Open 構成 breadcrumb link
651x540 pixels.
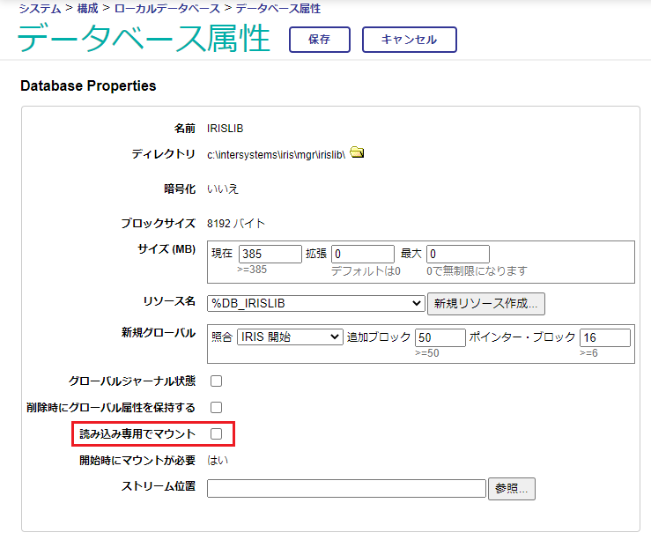click(x=88, y=9)
